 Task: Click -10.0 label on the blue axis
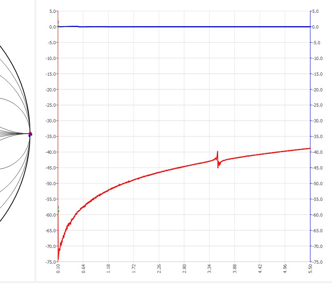[x=318, y=58]
